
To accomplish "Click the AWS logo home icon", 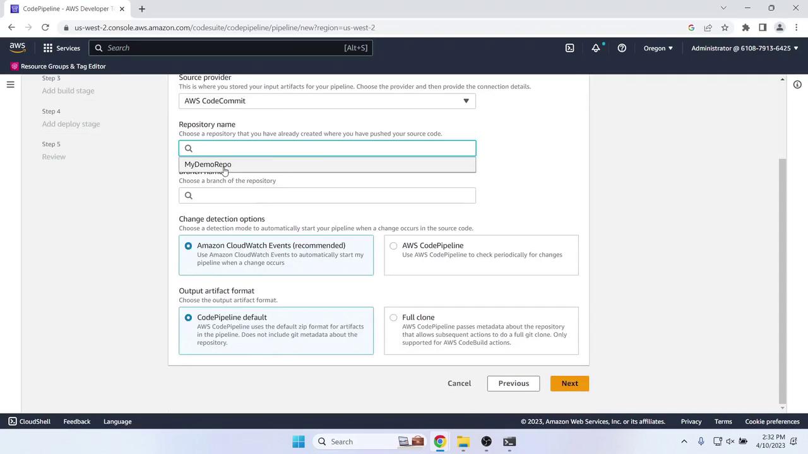I will click(x=17, y=48).
